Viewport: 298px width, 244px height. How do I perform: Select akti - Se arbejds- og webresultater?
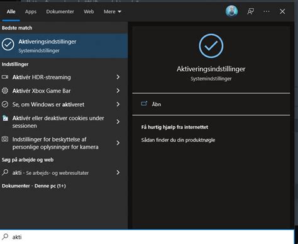click(63, 172)
